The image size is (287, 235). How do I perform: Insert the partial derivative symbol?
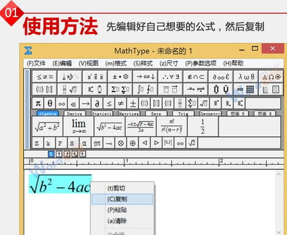point(97,104)
